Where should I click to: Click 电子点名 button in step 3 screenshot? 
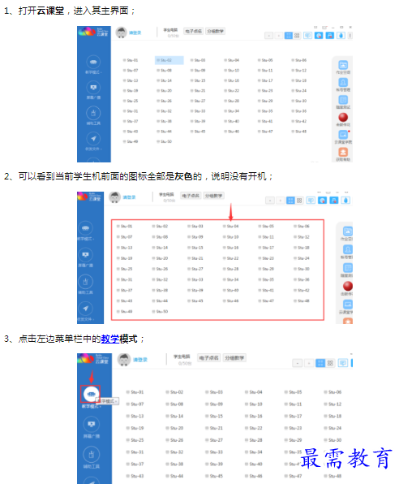point(208,358)
